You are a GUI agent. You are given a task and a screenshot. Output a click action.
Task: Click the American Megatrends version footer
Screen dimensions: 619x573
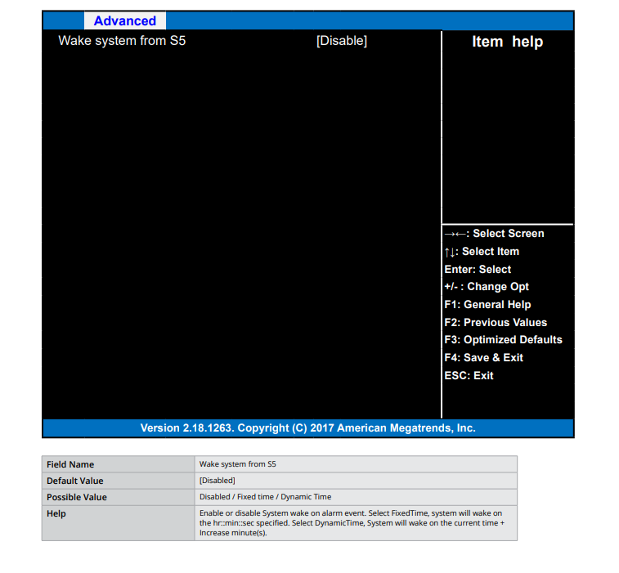307,428
